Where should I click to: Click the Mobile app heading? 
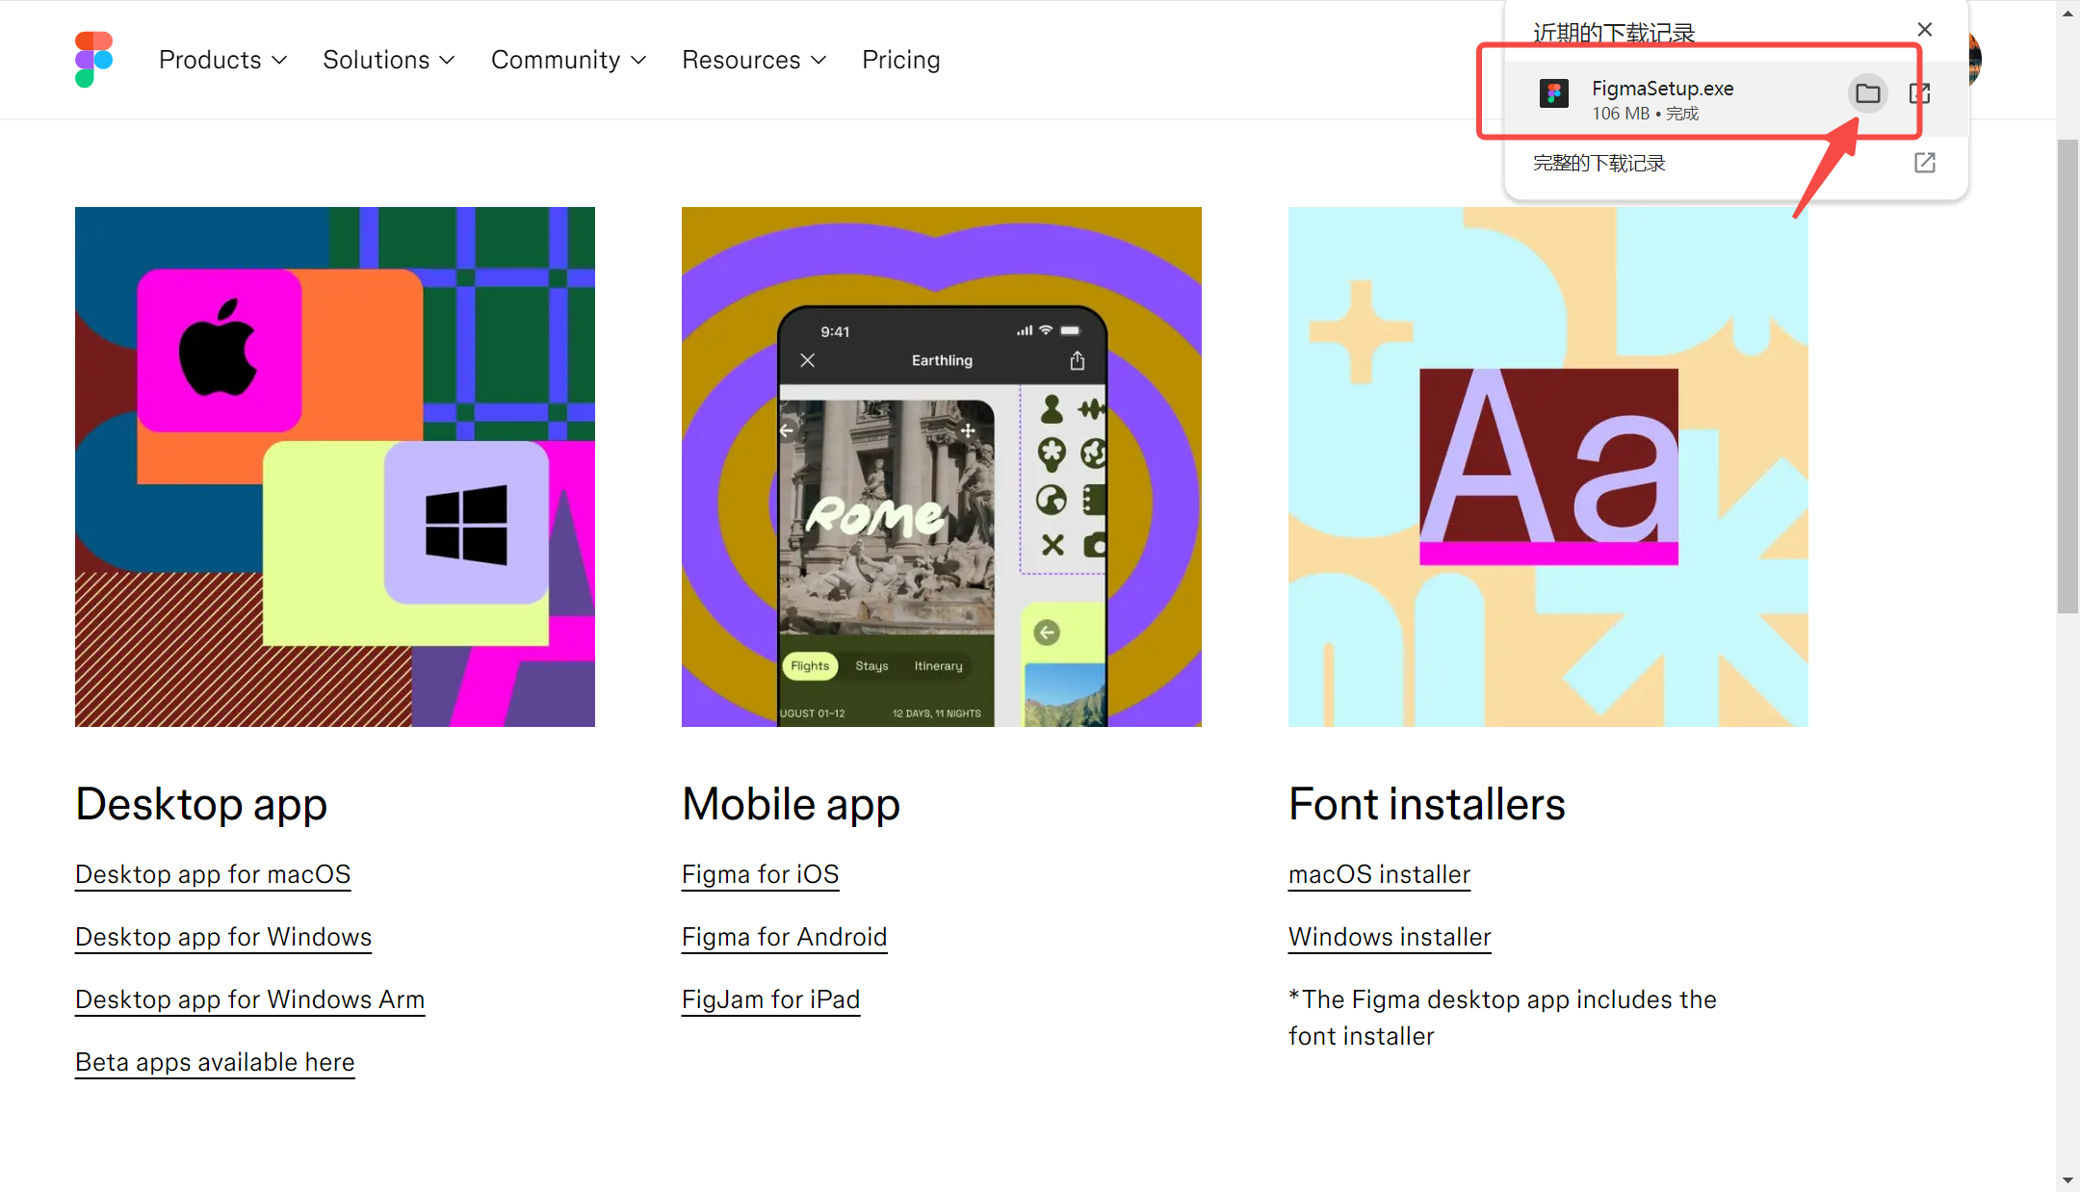click(x=791, y=804)
